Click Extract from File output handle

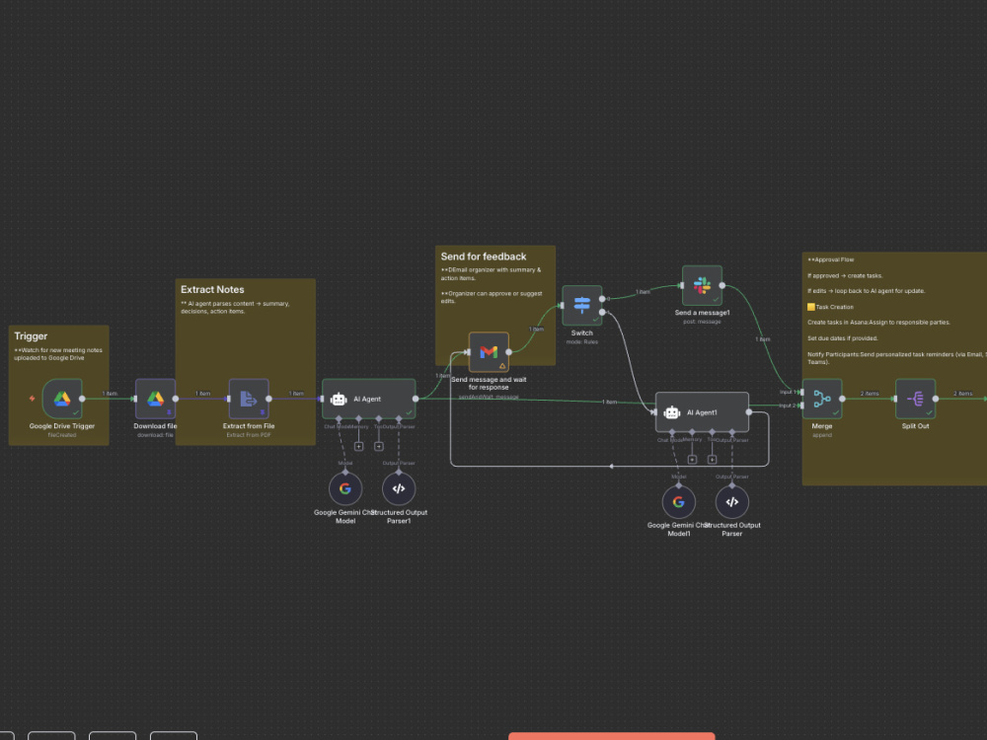268,399
